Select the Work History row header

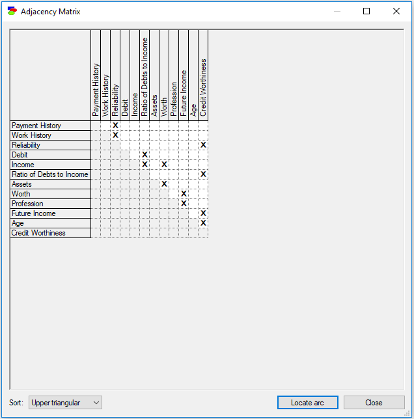click(51, 135)
